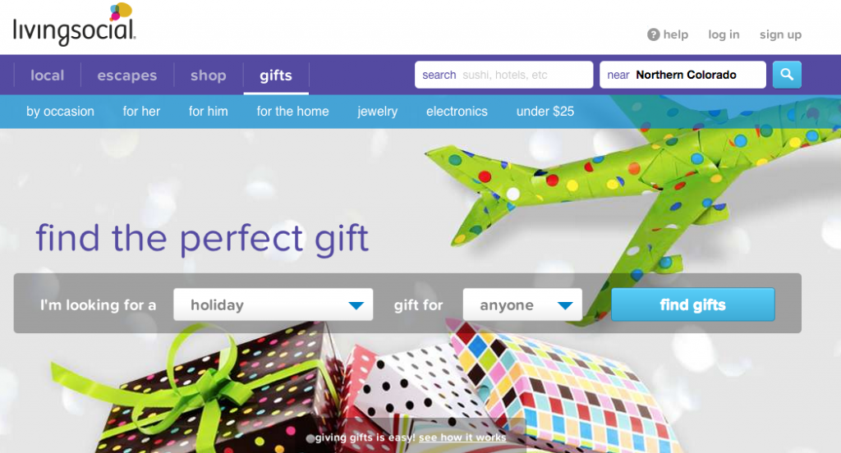The height and width of the screenshot is (453, 841).
Task: Click the sign up link
Action: tap(780, 34)
